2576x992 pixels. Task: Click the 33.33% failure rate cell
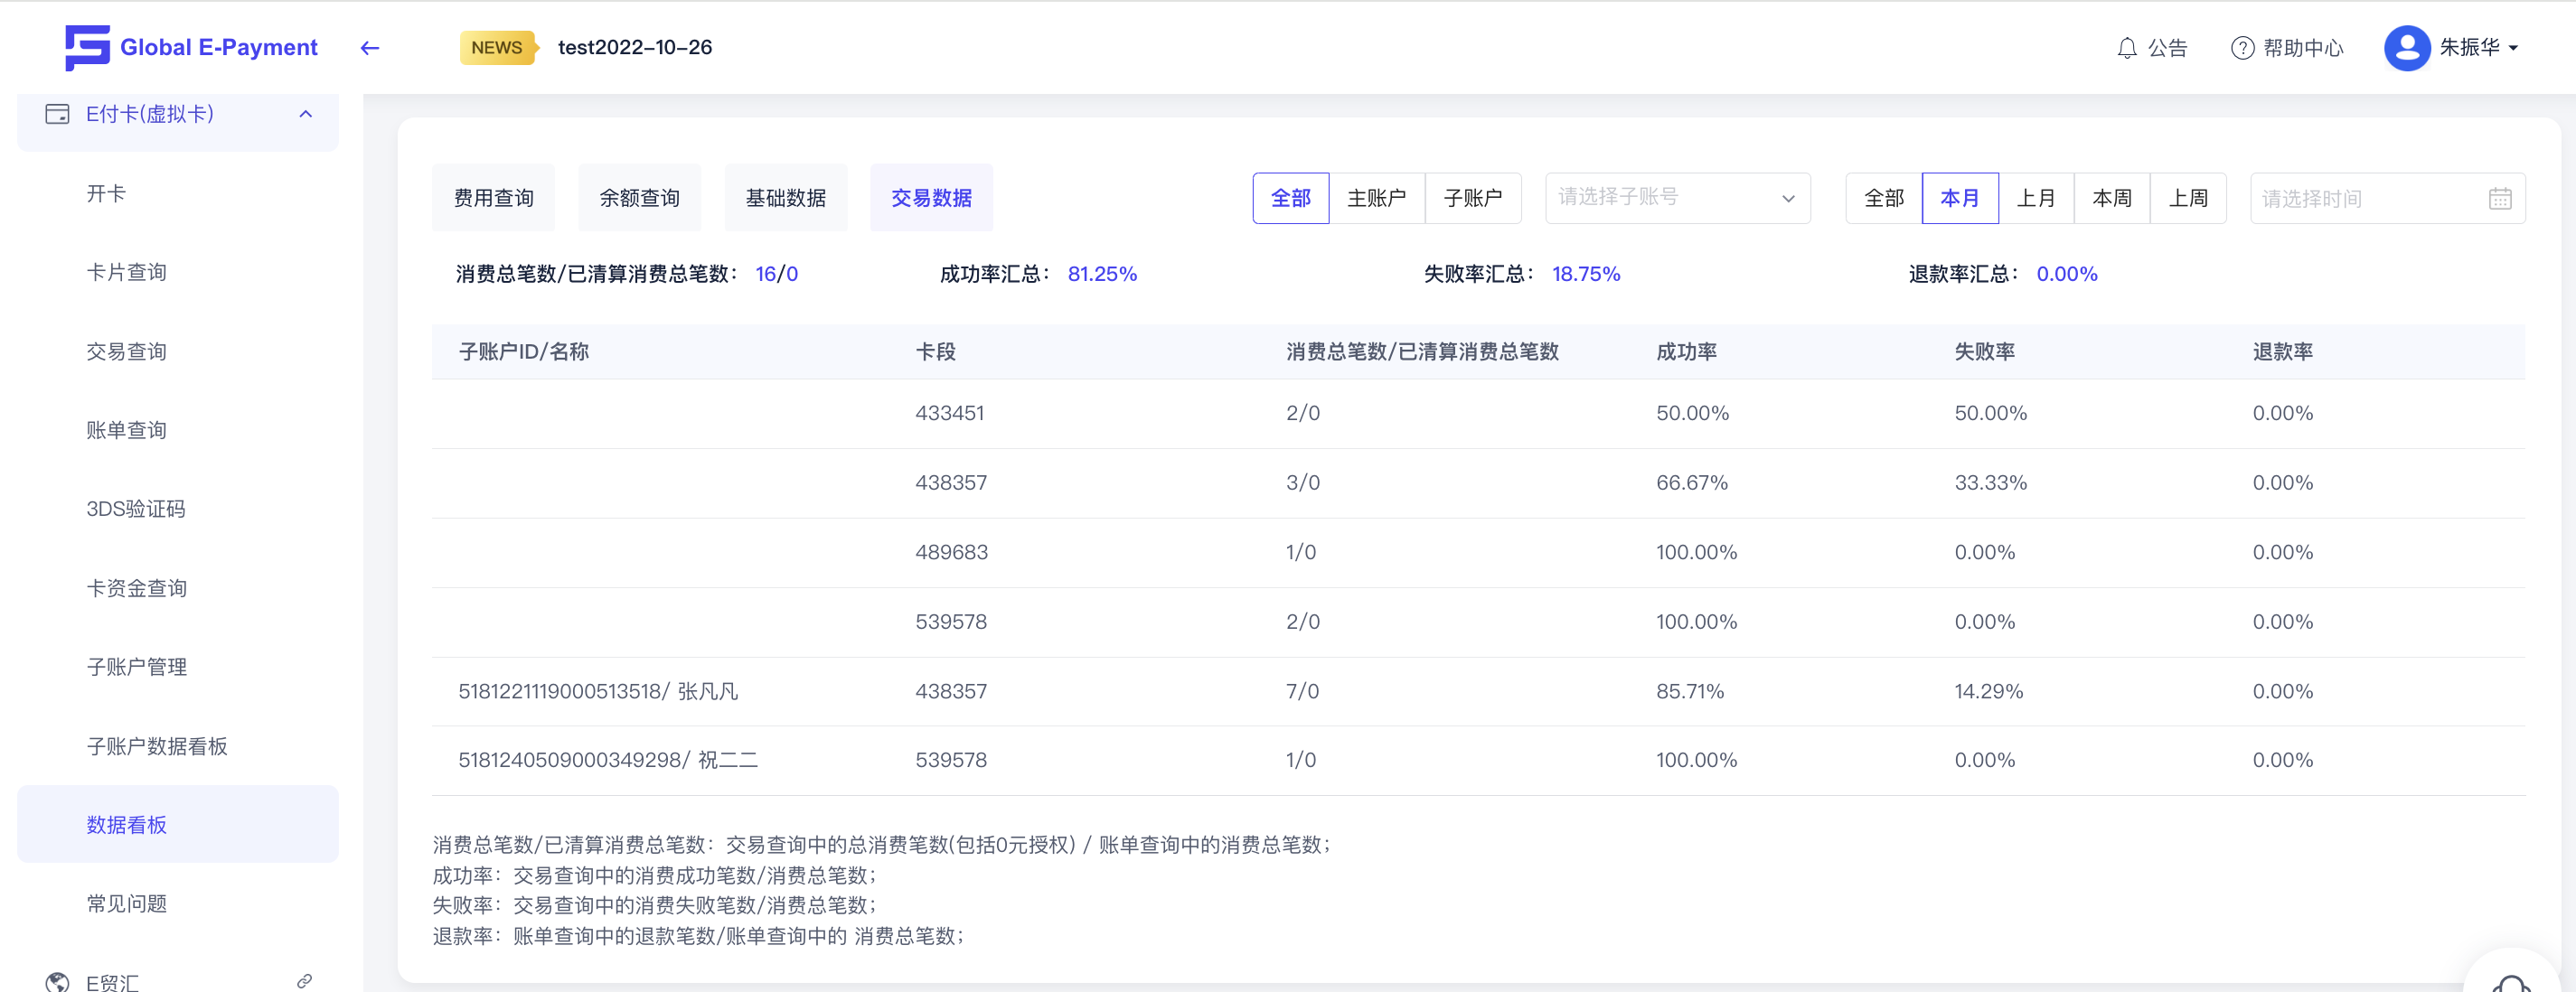point(1990,483)
